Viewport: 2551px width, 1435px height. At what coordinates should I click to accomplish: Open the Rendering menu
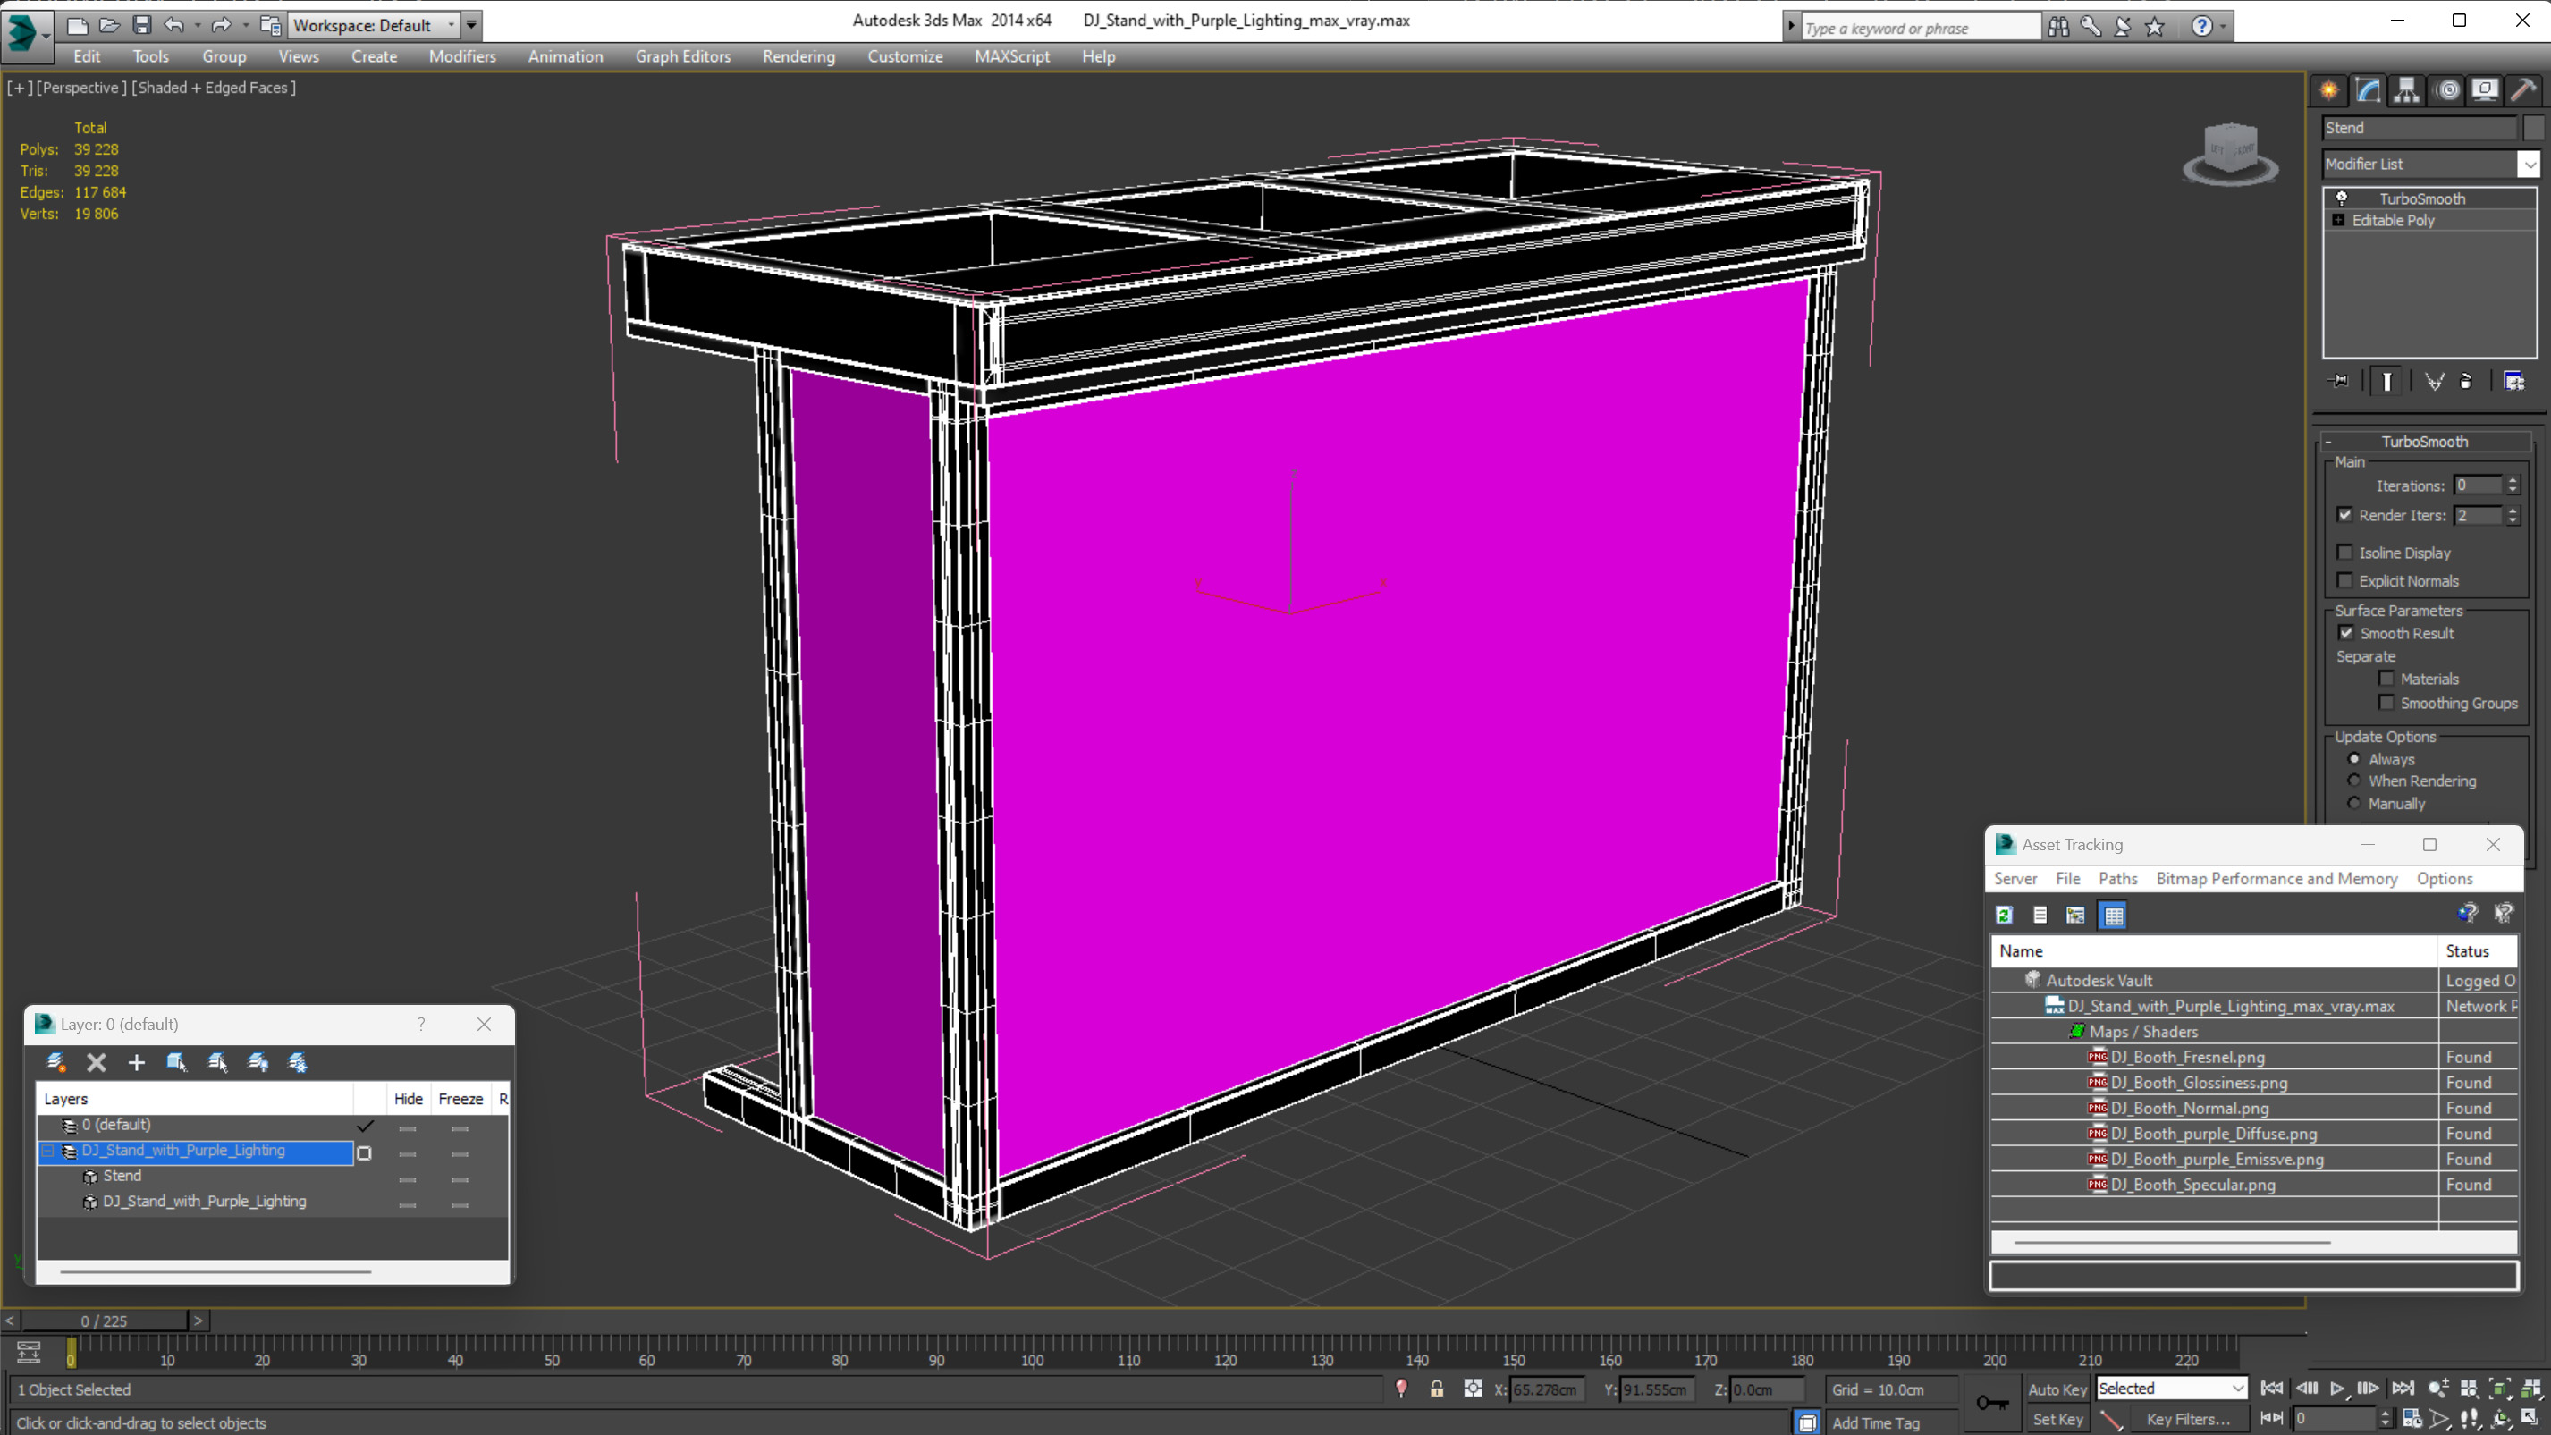pos(799,56)
